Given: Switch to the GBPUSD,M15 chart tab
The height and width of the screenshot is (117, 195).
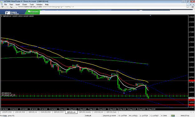Looking at the screenshot, I should pyautogui.click(x=59, y=112).
